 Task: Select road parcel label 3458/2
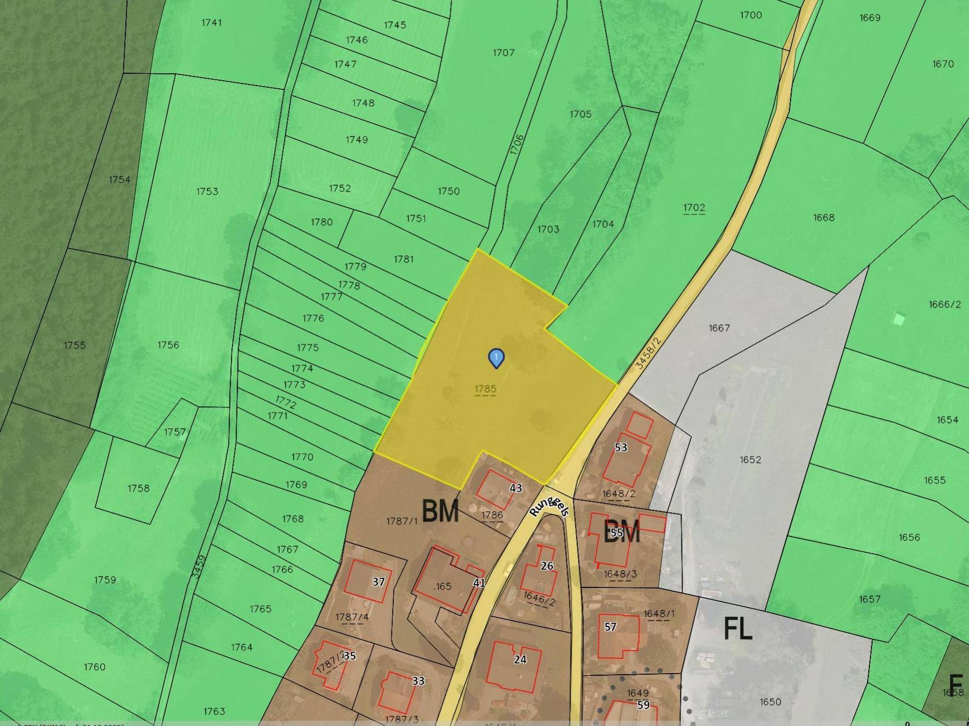click(648, 353)
